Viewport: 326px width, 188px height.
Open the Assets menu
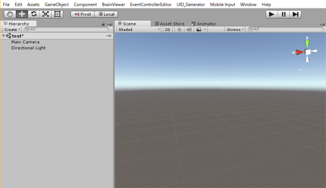[x=33, y=4]
